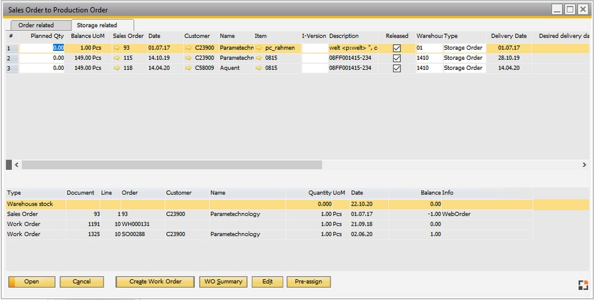594x300 pixels.
Task: Click link arrow for customer C58009
Action: 189,68
